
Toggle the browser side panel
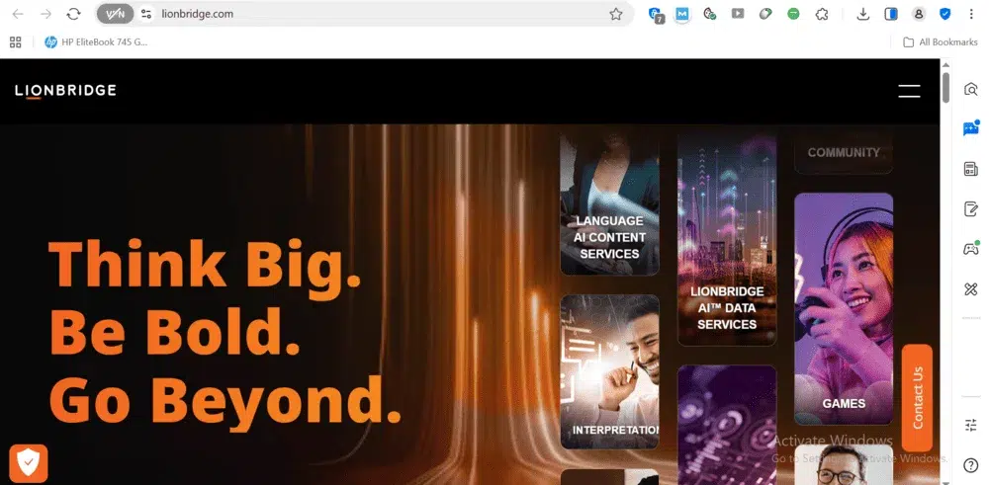pyautogui.click(x=891, y=14)
